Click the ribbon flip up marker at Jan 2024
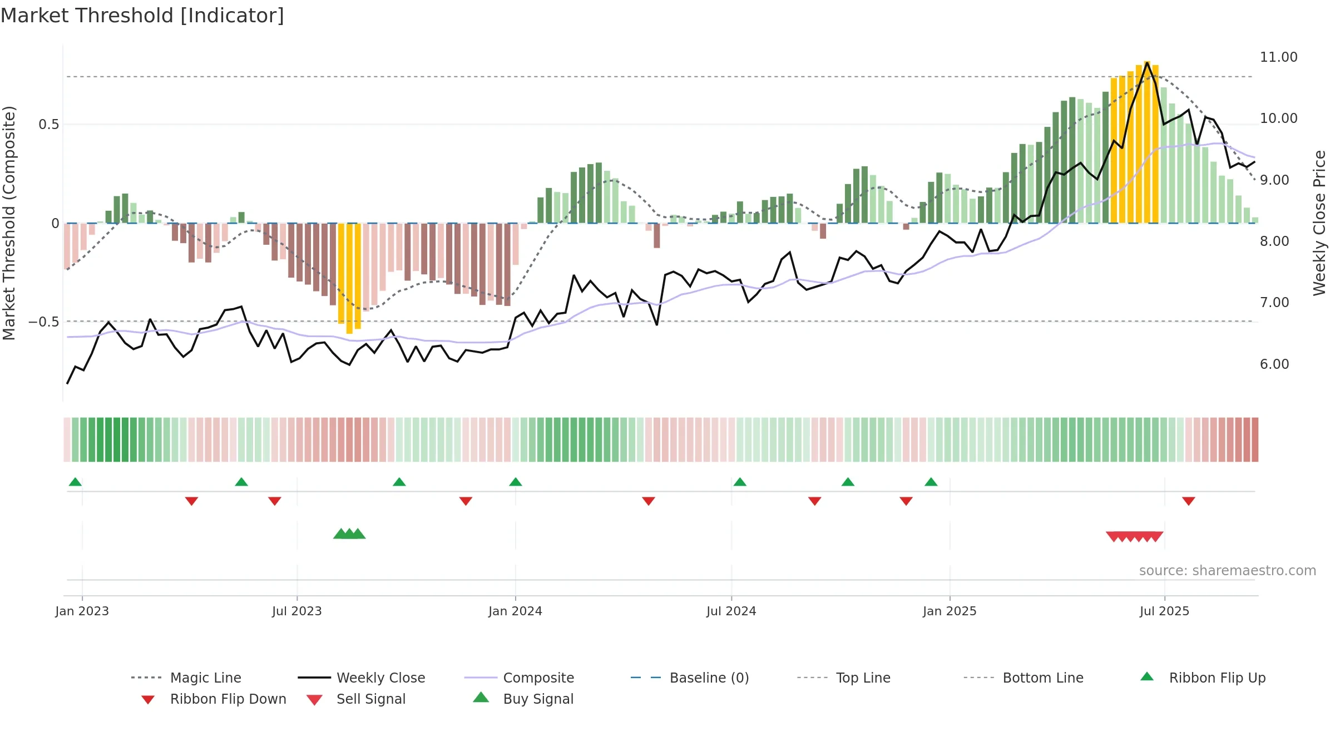 coord(516,482)
